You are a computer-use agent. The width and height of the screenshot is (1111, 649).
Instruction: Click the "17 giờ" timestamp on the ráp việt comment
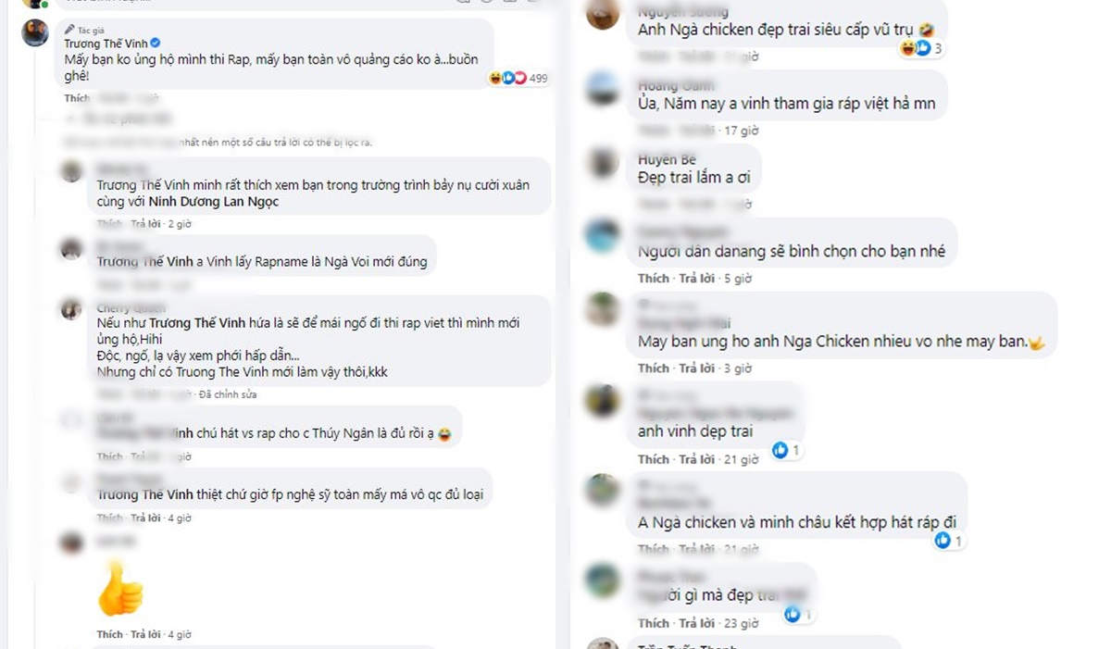coord(743,131)
